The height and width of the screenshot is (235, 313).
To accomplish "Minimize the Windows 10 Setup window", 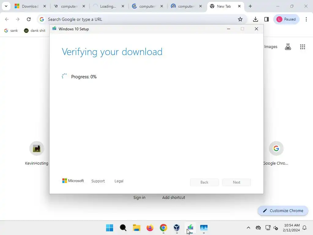I will tap(229, 29).
